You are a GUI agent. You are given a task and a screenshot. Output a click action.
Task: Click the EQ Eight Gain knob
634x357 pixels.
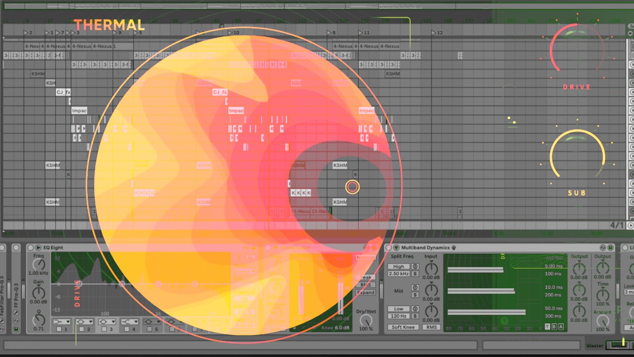coord(39,293)
